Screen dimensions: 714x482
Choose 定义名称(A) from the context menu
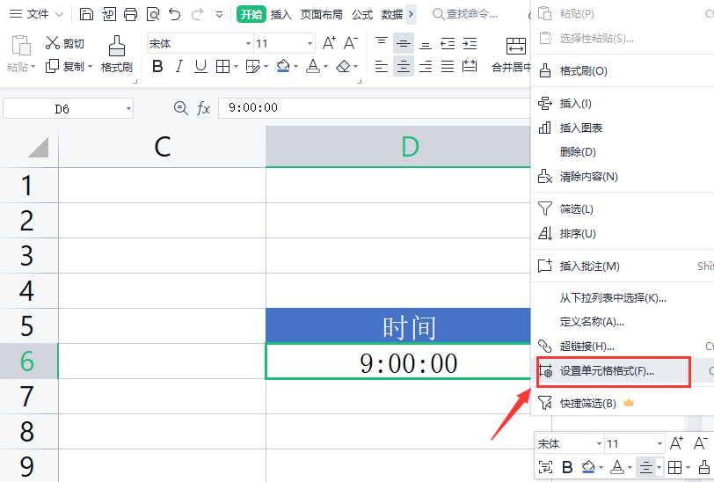(623, 322)
